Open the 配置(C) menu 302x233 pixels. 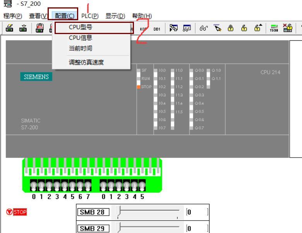(65, 16)
